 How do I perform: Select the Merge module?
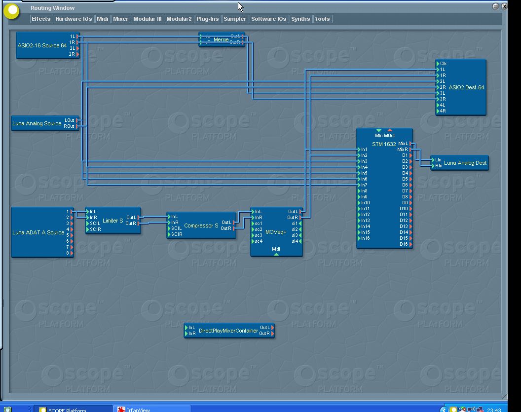pos(222,39)
